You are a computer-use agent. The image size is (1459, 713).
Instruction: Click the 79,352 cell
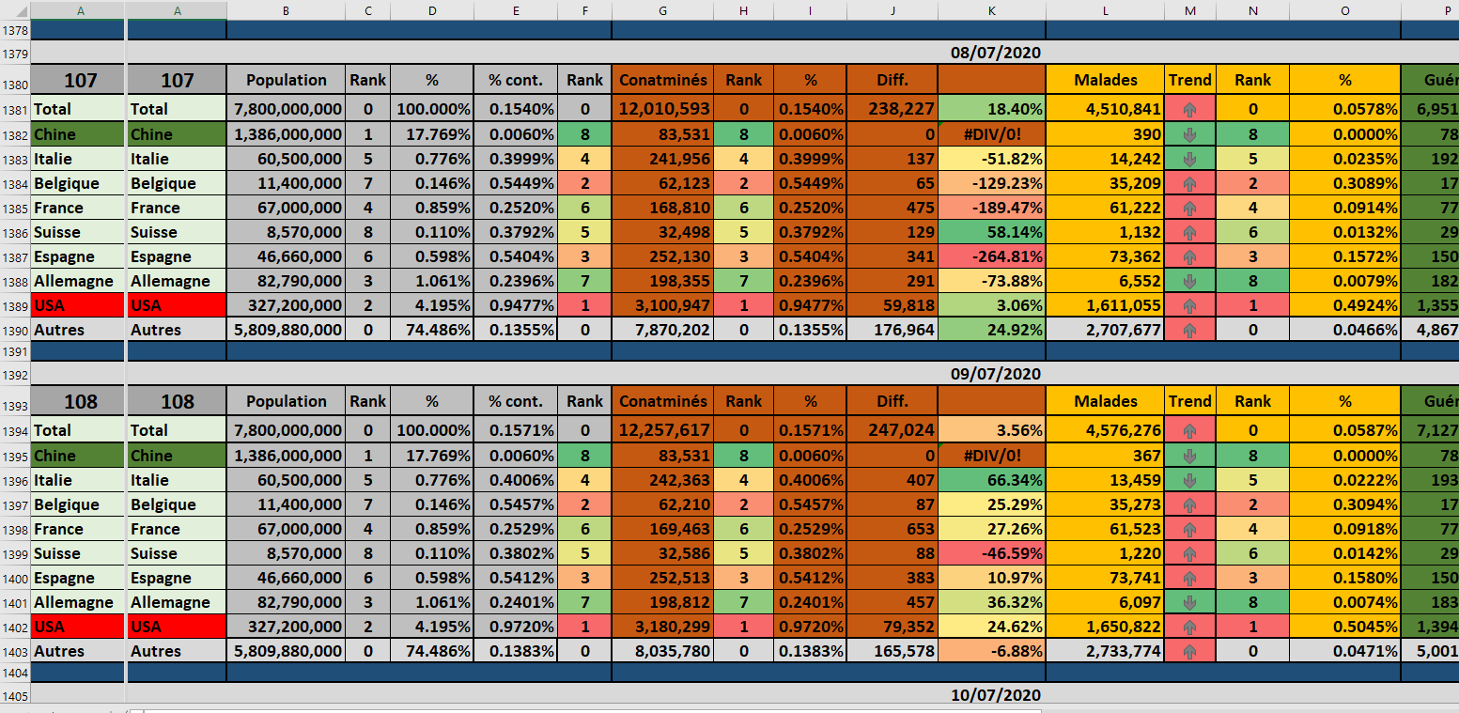pyautogui.click(x=892, y=627)
